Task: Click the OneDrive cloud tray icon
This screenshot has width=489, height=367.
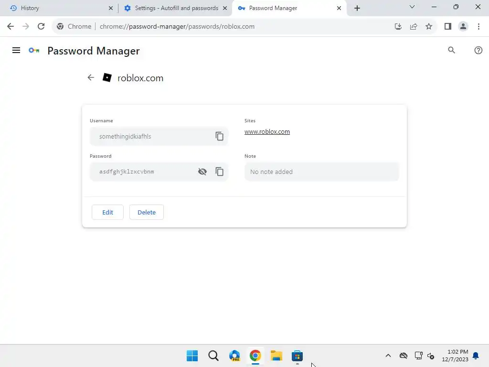Action: (404, 356)
